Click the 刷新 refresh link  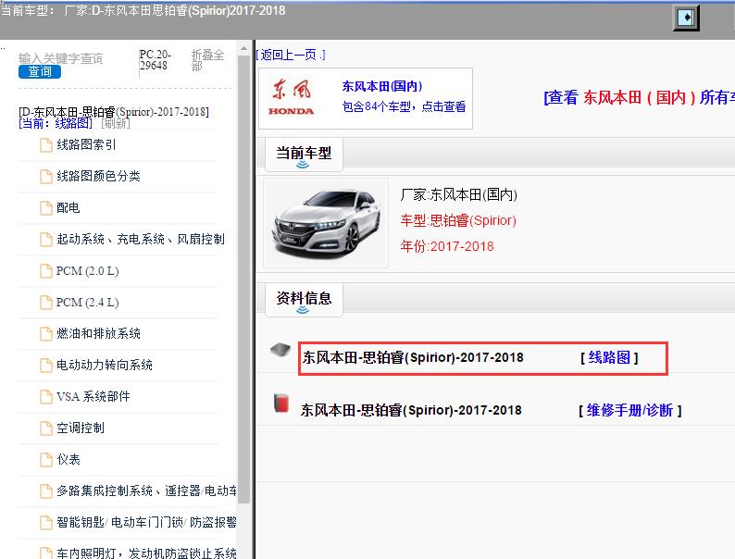(116, 123)
